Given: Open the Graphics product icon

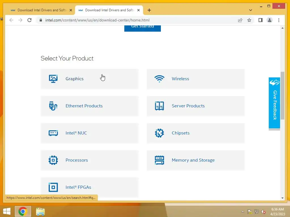Looking at the screenshot, I should click(x=53, y=79).
